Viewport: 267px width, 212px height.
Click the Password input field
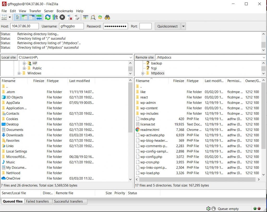coord(116,26)
